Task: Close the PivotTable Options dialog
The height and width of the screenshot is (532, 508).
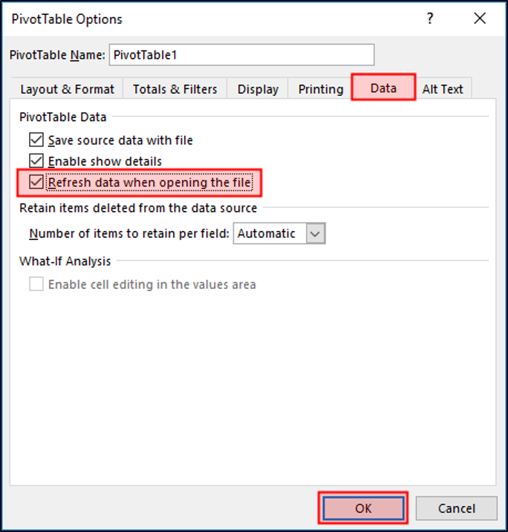Action: coord(478,19)
